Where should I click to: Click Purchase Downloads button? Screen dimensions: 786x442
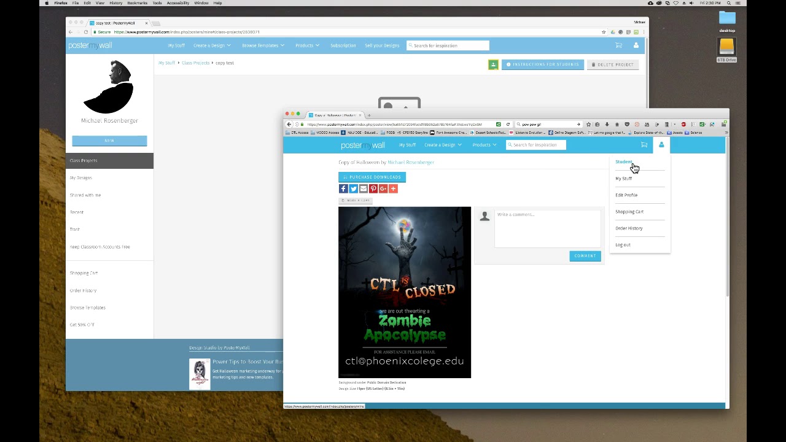pos(372,177)
